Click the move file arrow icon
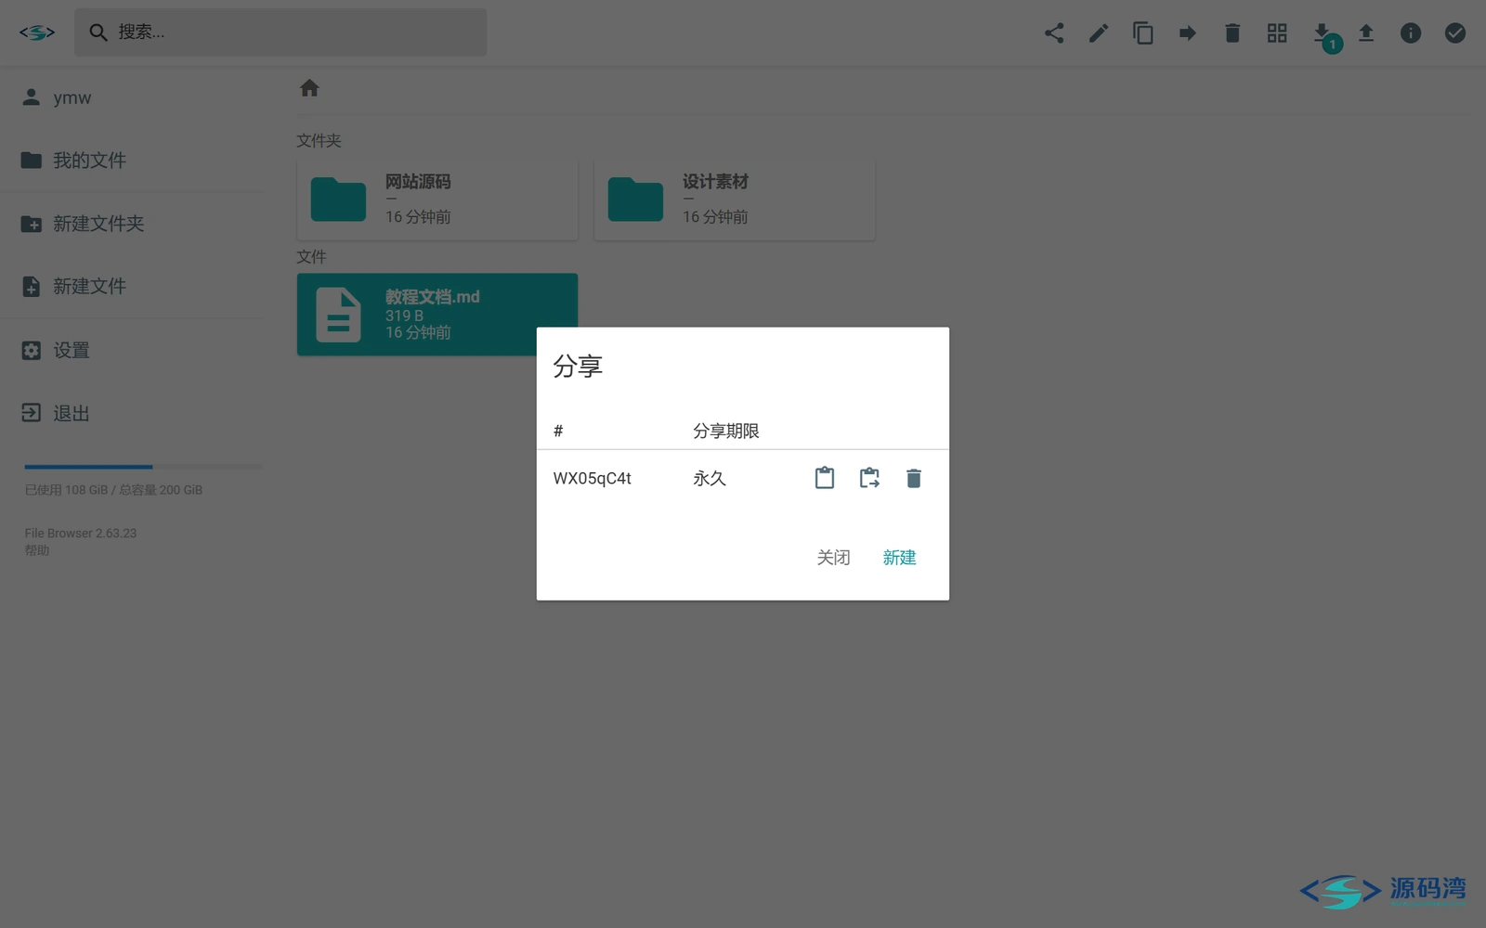Screen dimensions: 1486x928 [x=1188, y=33]
